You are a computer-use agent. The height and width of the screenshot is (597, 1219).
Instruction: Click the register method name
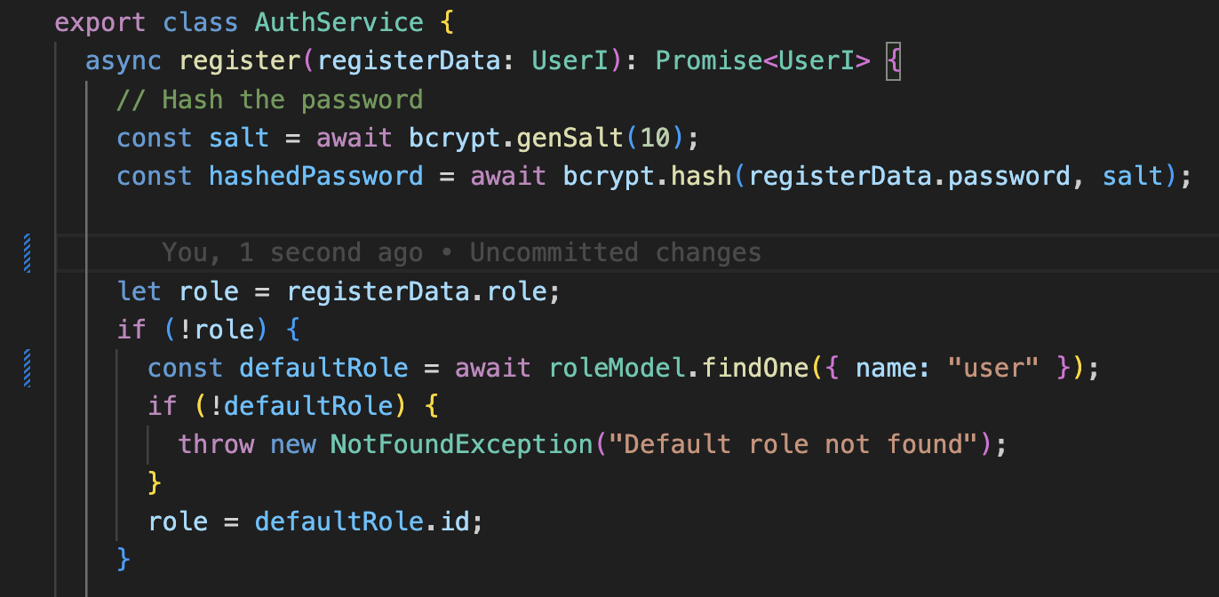coord(240,60)
